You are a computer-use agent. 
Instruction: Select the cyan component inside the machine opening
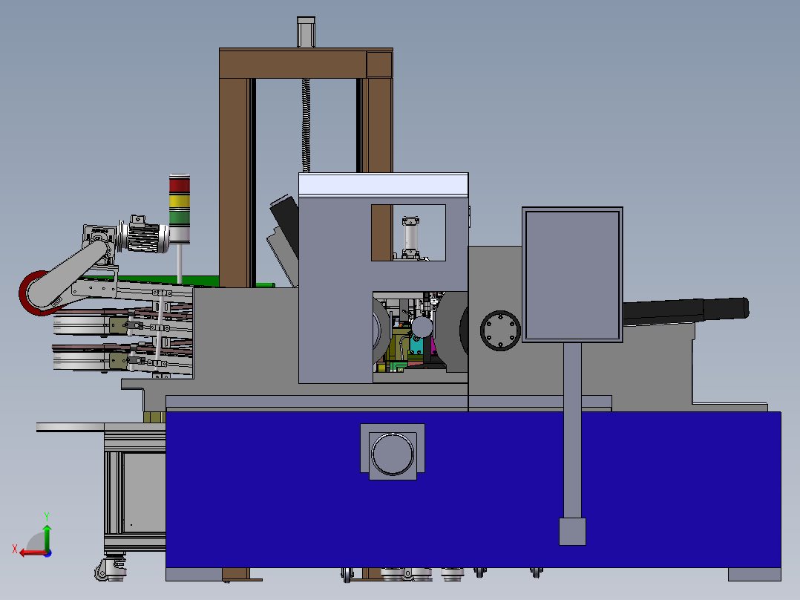click(416, 346)
